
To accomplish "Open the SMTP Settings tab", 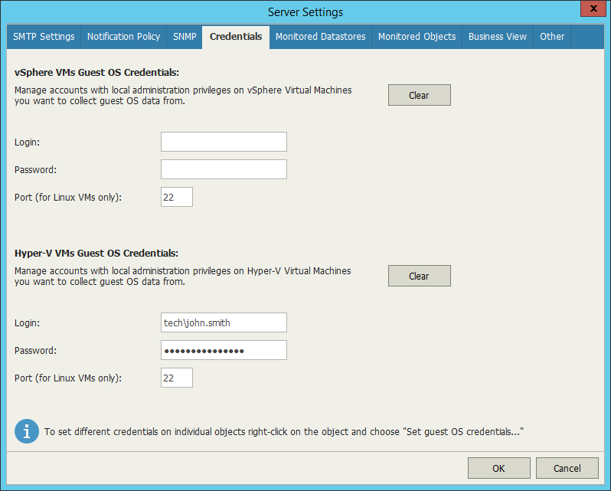I will tap(44, 37).
